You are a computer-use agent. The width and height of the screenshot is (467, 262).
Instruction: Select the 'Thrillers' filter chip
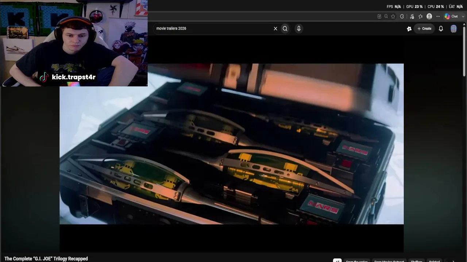pos(416,261)
